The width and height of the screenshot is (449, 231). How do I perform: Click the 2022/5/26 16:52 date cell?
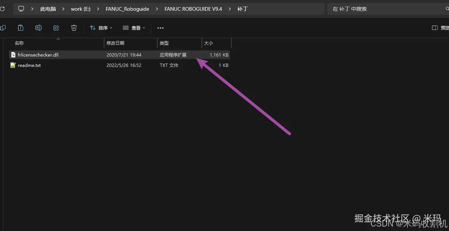pyautogui.click(x=124, y=65)
